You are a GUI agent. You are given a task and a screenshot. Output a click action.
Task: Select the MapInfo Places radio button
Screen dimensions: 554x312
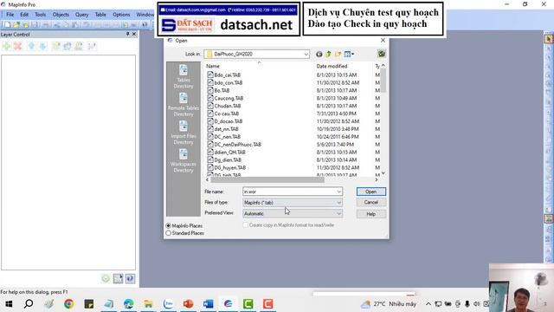pos(169,225)
